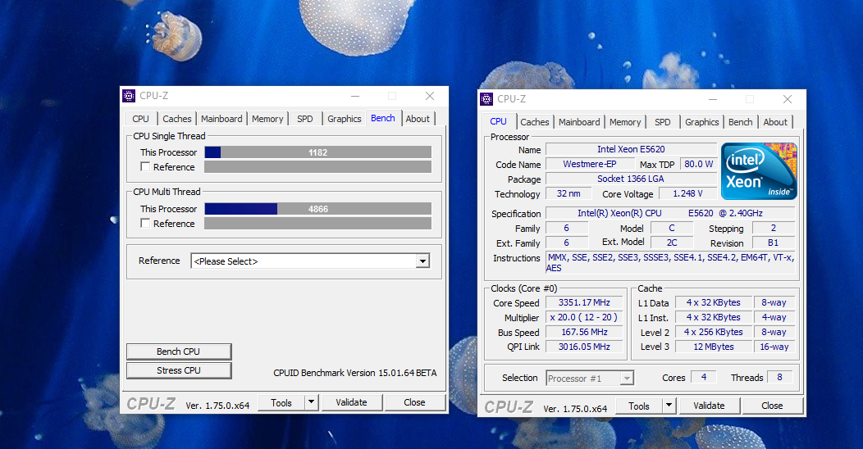The height and width of the screenshot is (449, 863).
Task: Select SPD tab in Bench window
Action: click(x=305, y=119)
